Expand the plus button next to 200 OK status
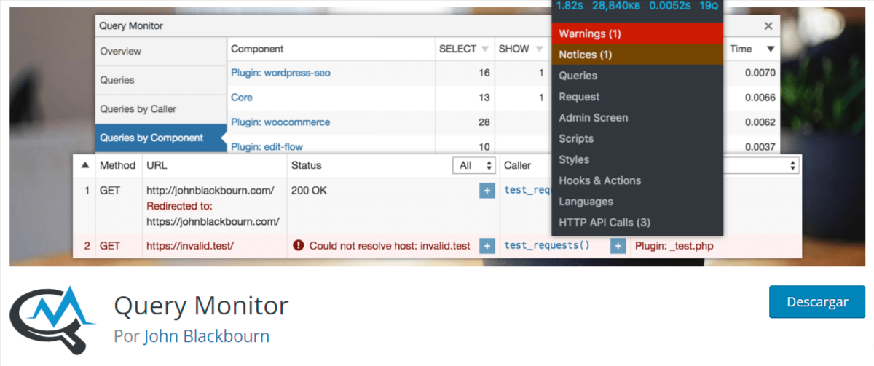This screenshot has width=874, height=366. pos(487,191)
